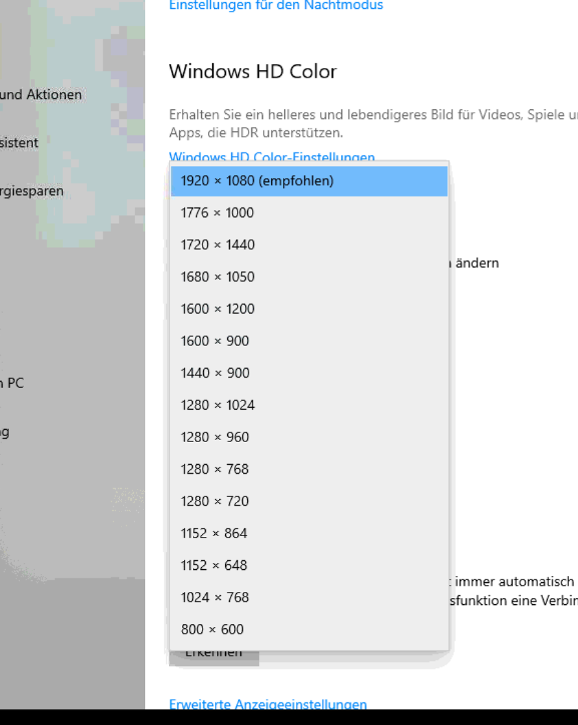
Task: Pick 1720 × 1440 from the resolution list
Action: (x=309, y=244)
